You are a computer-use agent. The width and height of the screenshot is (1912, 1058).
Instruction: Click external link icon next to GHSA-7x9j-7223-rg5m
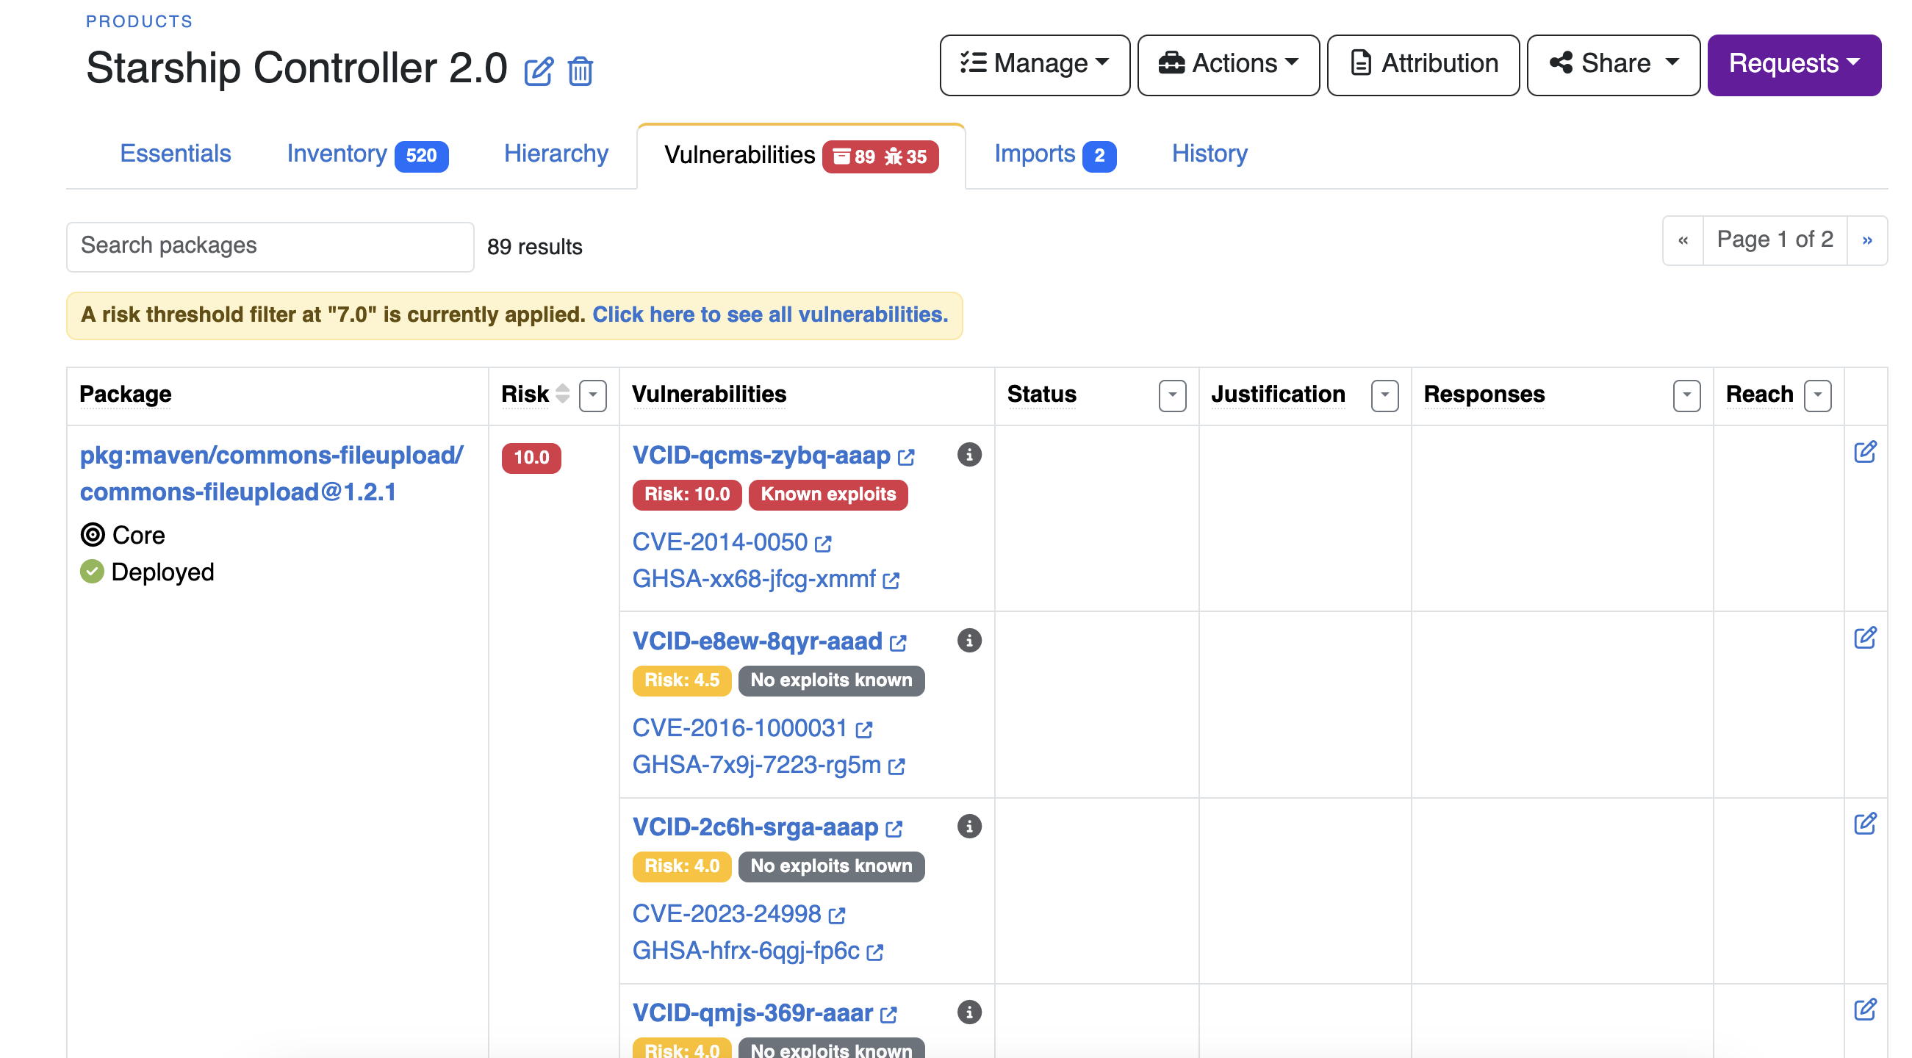tap(896, 766)
